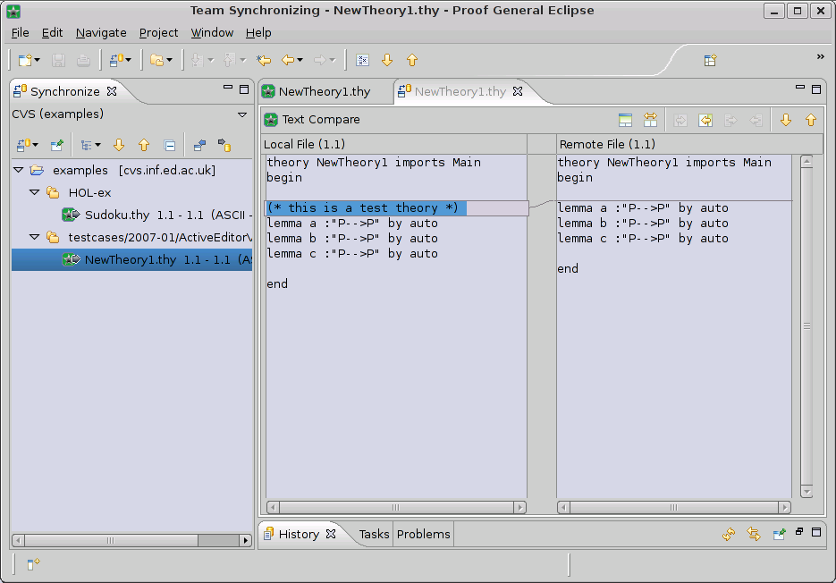Click the Remote File vertical scrollbar
The image size is (836, 583).
pos(806,327)
